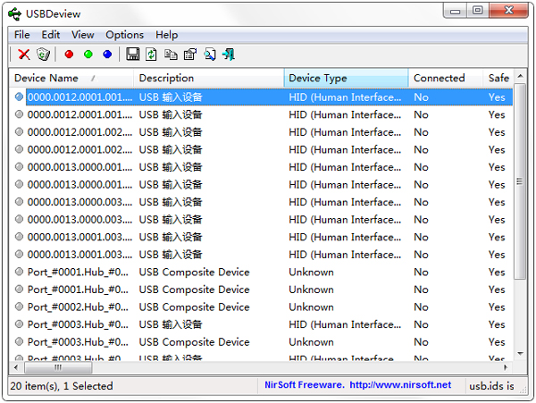536x403 pixels.
Task: Click the vertical scrollbar up arrow
Action: 520,76
